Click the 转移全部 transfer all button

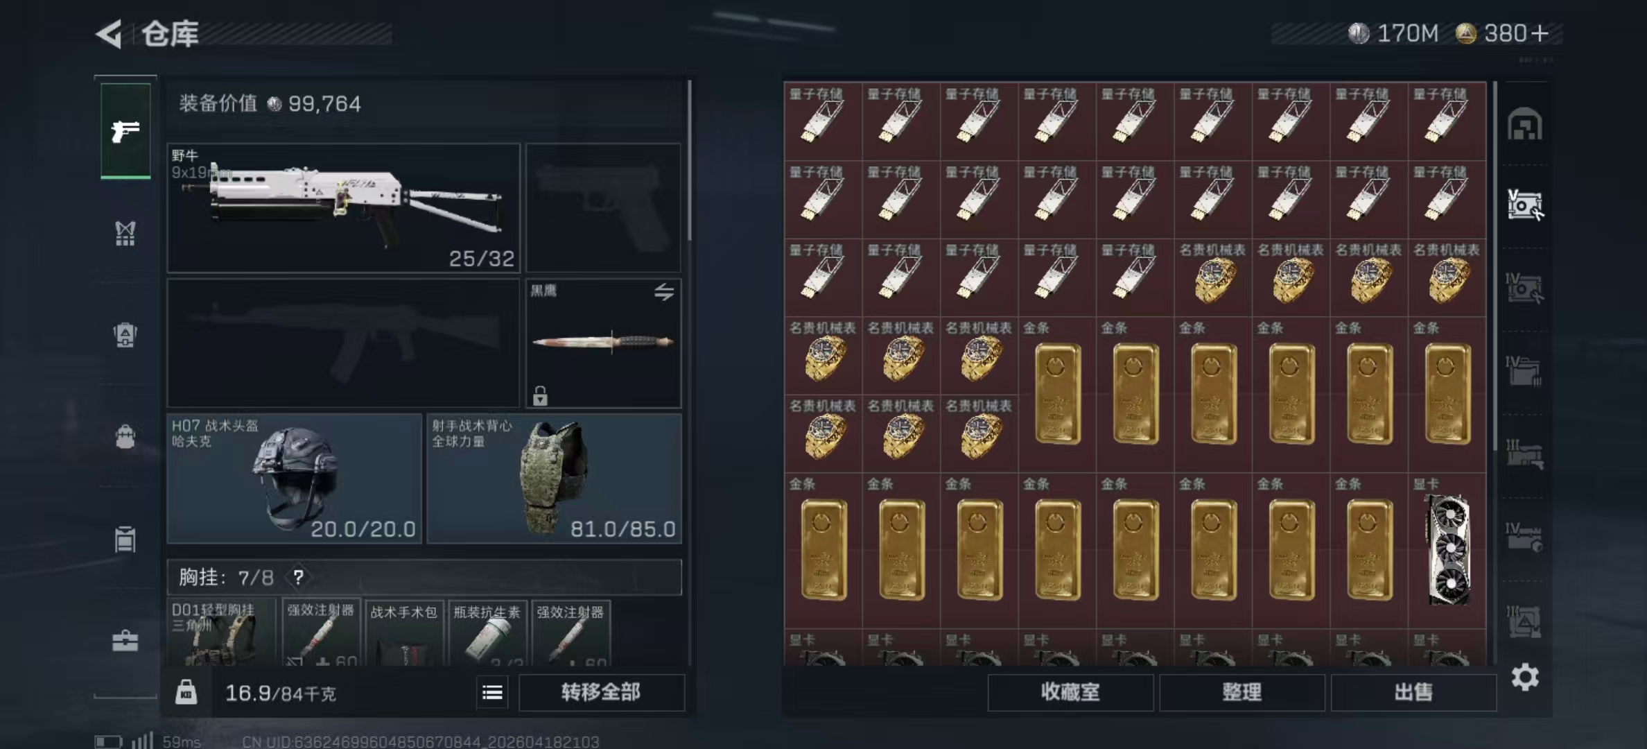coord(601,692)
